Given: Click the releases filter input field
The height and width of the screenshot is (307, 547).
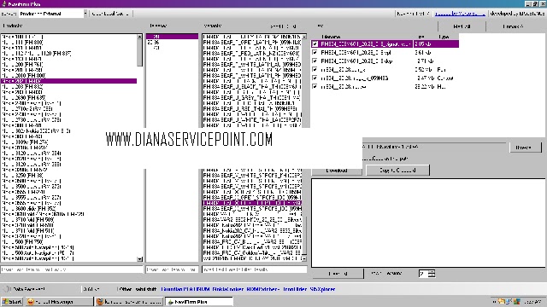Looking at the screenshot, I should click(x=173, y=269).
